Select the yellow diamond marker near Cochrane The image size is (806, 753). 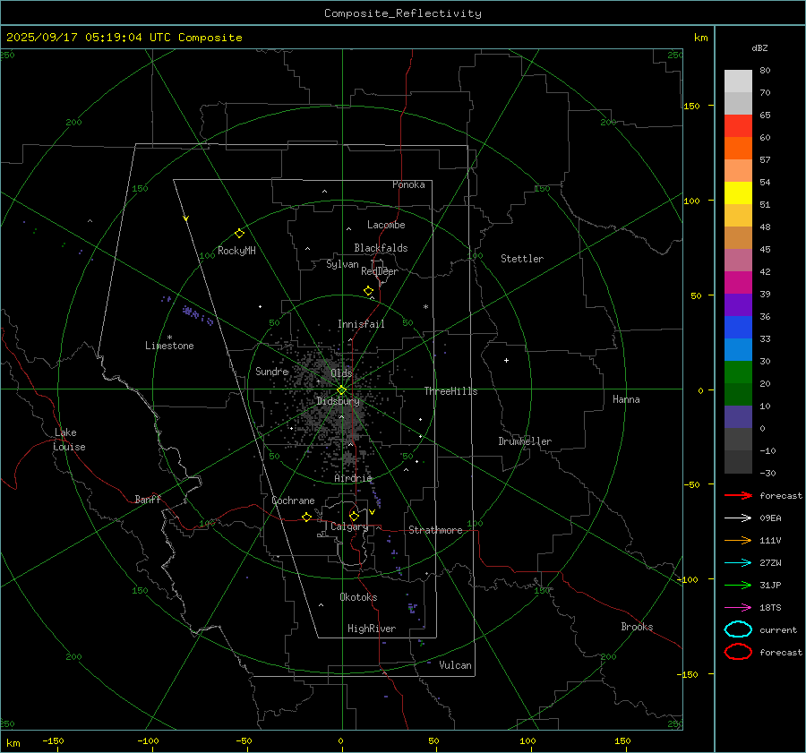pos(306,517)
